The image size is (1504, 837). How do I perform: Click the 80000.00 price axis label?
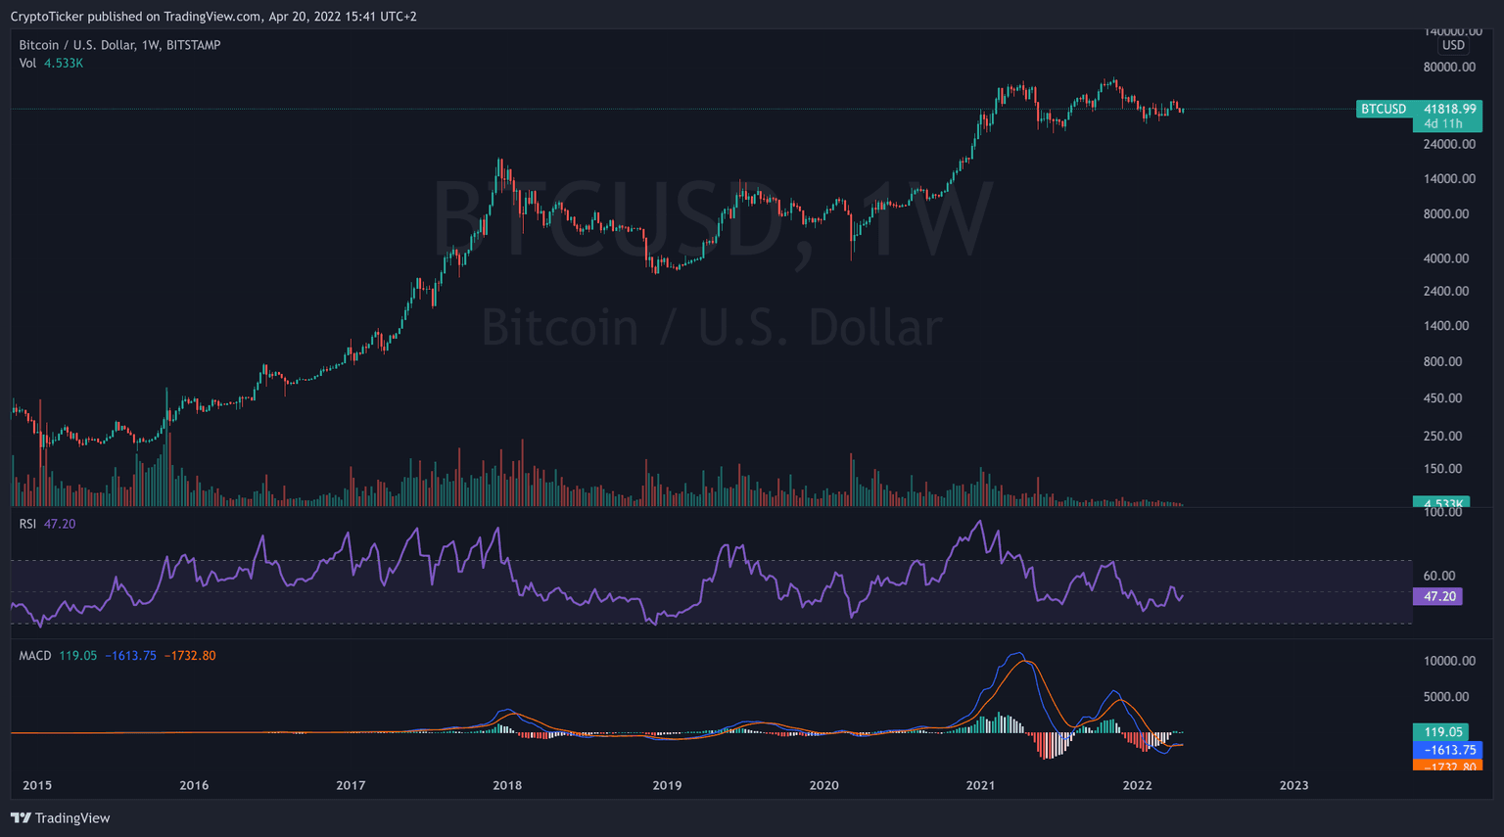pyautogui.click(x=1449, y=68)
